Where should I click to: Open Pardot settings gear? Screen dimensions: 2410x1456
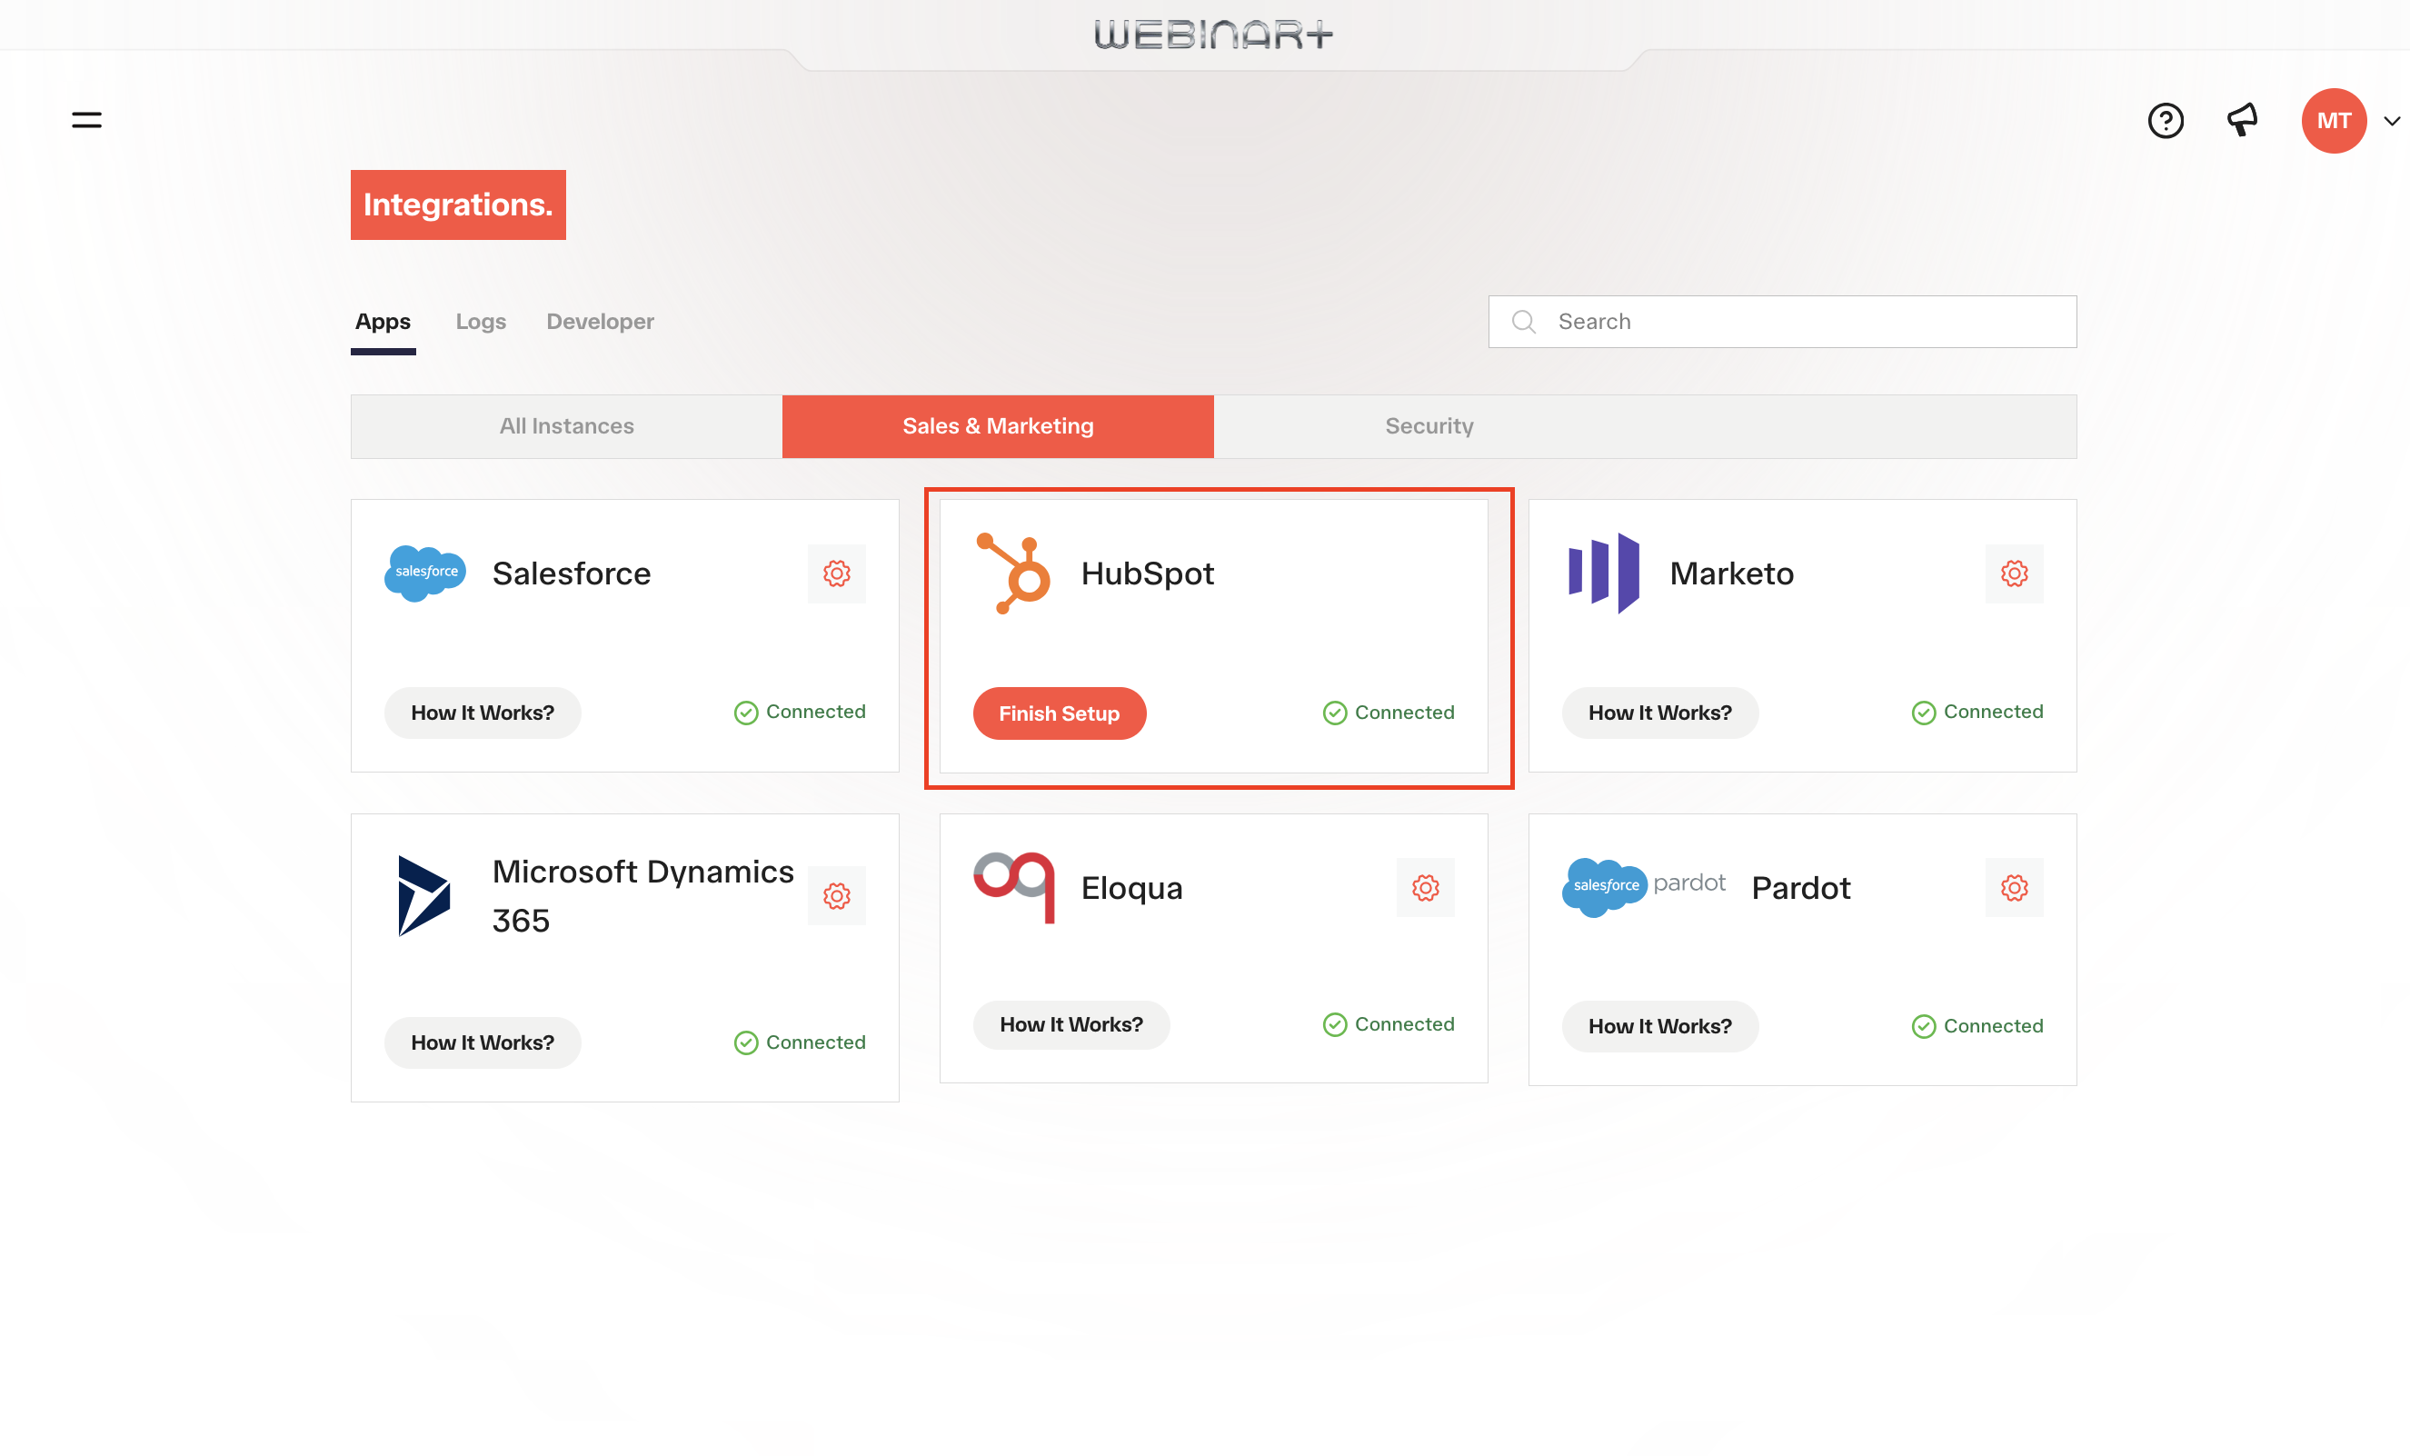point(2014,887)
